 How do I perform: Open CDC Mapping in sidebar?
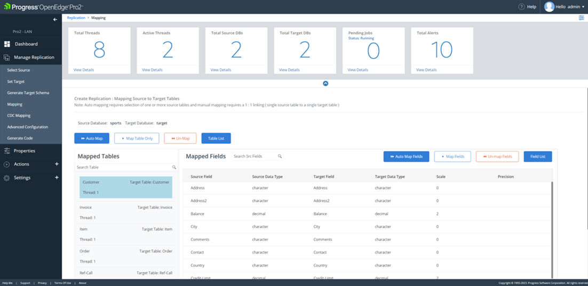[x=19, y=116]
